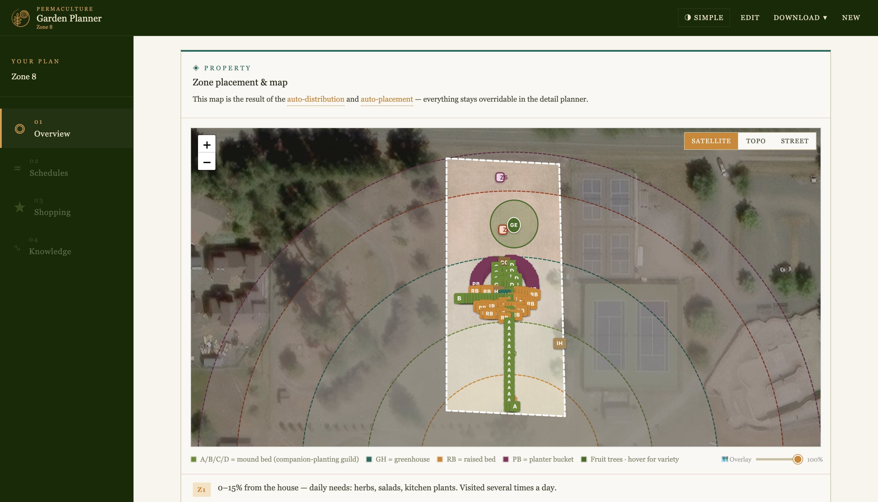The width and height of the screenshot is (878, 502).
Task: Open the Overview section in sidebar
Action: [67, 128]
